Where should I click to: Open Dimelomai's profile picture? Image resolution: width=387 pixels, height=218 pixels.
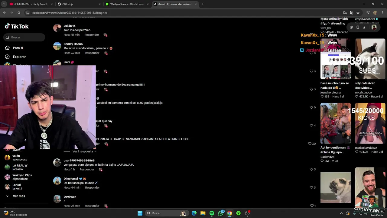click(57, 181)
